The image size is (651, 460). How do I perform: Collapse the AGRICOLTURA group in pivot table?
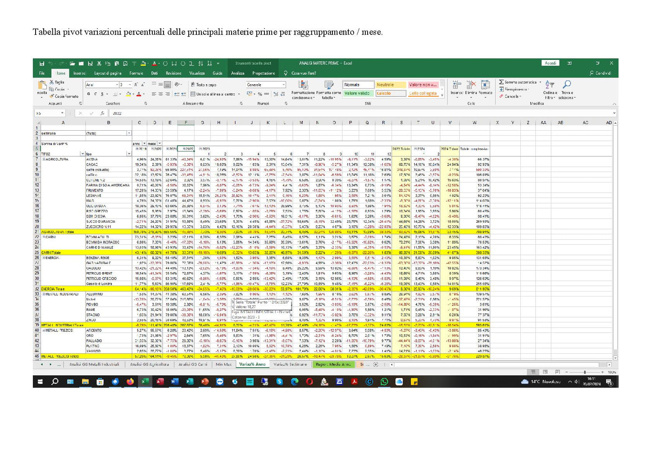point(44,159)
